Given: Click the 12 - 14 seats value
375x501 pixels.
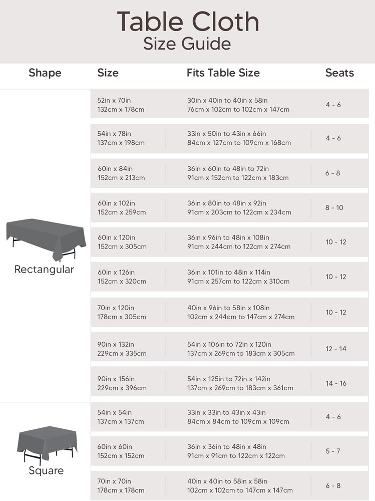Looking at the screenshot, I should [335, 349].
